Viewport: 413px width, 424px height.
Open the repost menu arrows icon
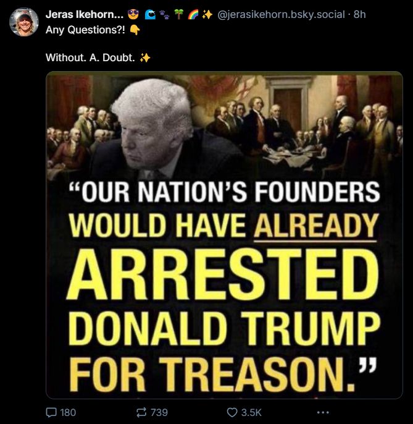click(x=141, y=412)
